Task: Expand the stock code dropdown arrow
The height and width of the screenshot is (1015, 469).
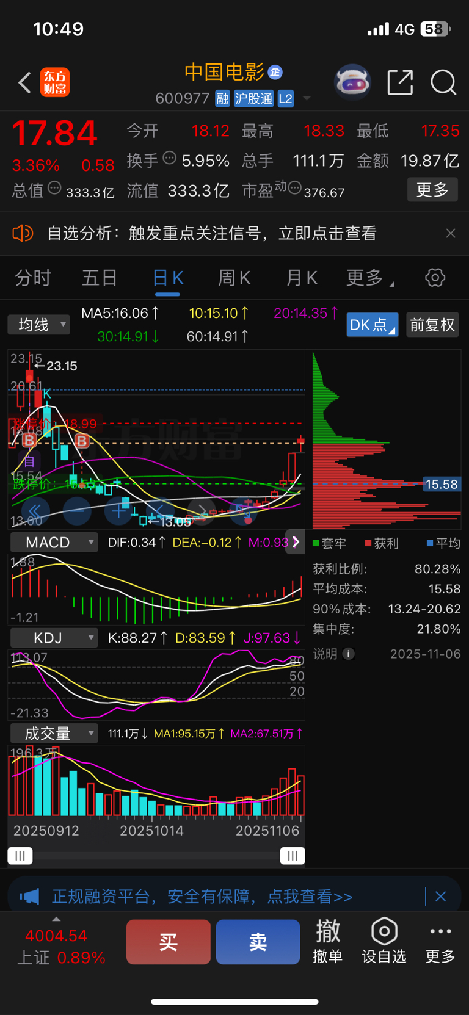Action: [307, 98]
